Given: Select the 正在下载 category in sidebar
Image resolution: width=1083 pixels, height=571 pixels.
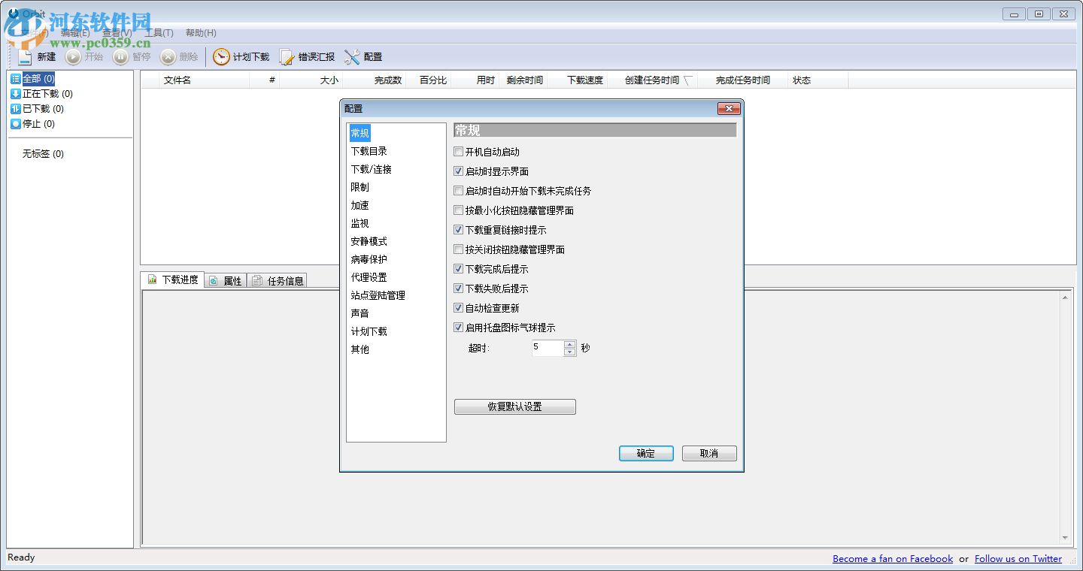Looking at the screenshot, I should point(41,93).
